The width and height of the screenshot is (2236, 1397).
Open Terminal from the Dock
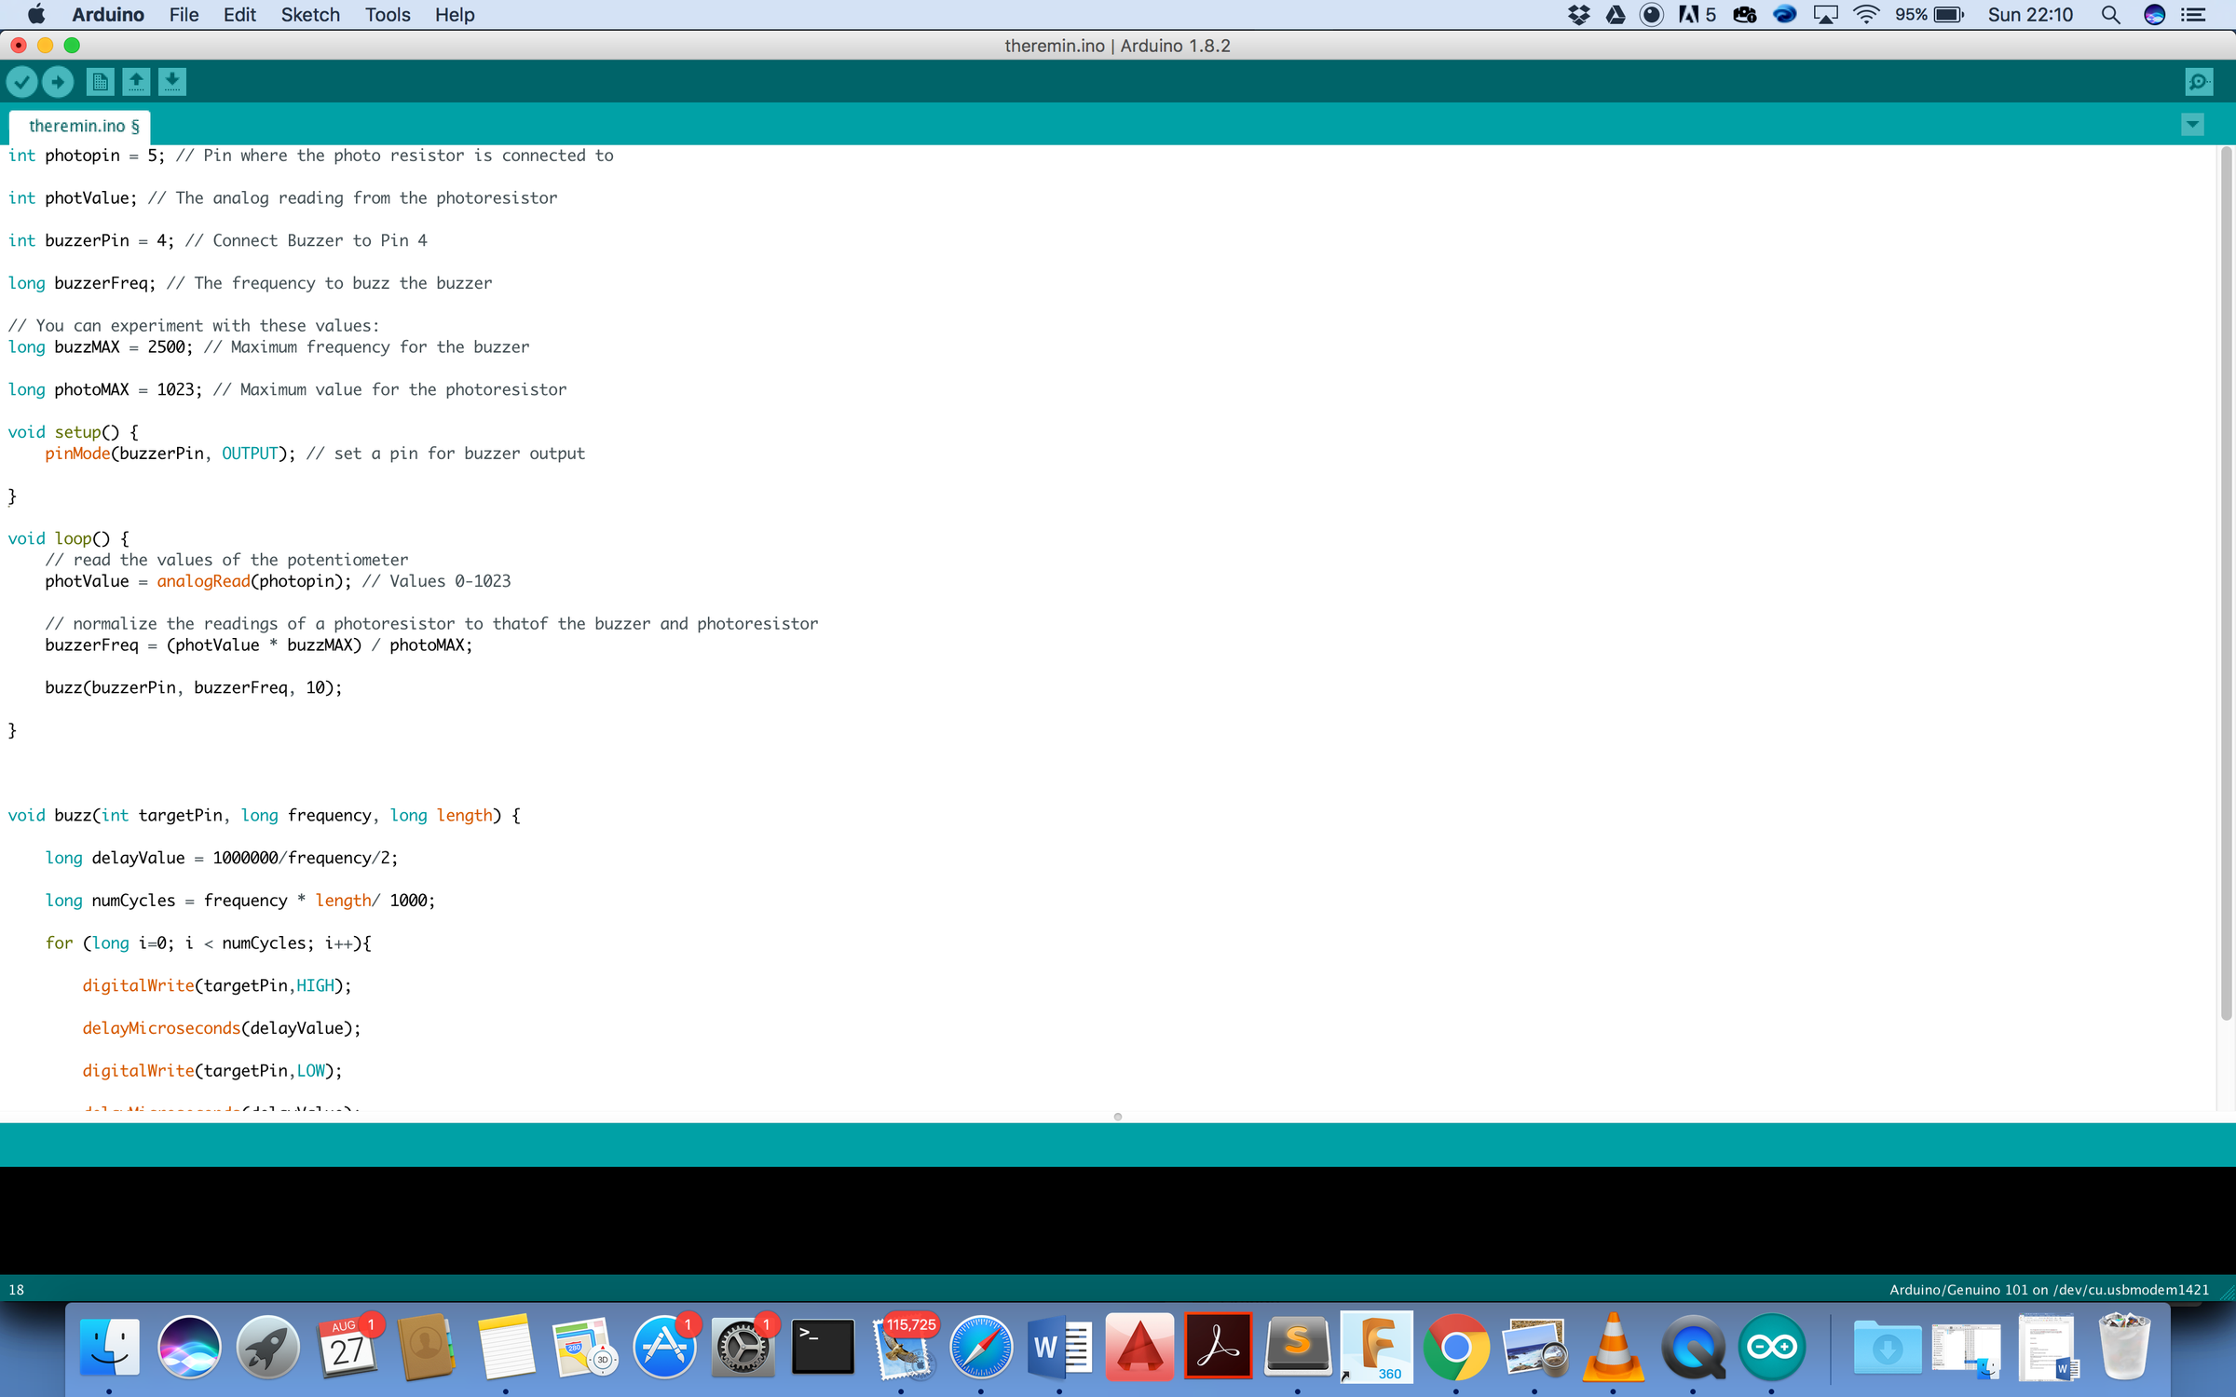pyautogui.click(x=822, y=1347)
